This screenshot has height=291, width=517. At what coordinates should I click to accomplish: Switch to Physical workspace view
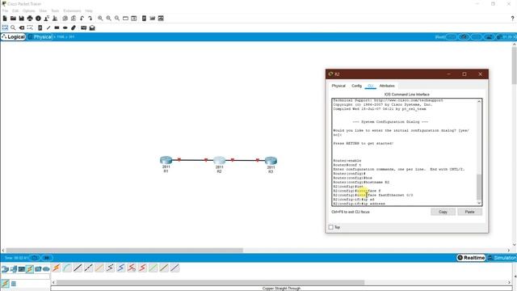(40, 37)
